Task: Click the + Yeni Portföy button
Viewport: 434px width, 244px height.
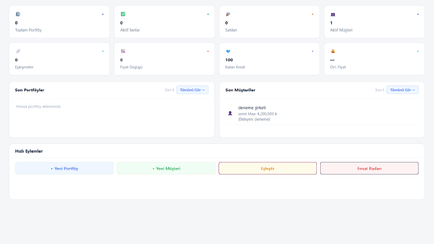Action: (x=64, y=168)
